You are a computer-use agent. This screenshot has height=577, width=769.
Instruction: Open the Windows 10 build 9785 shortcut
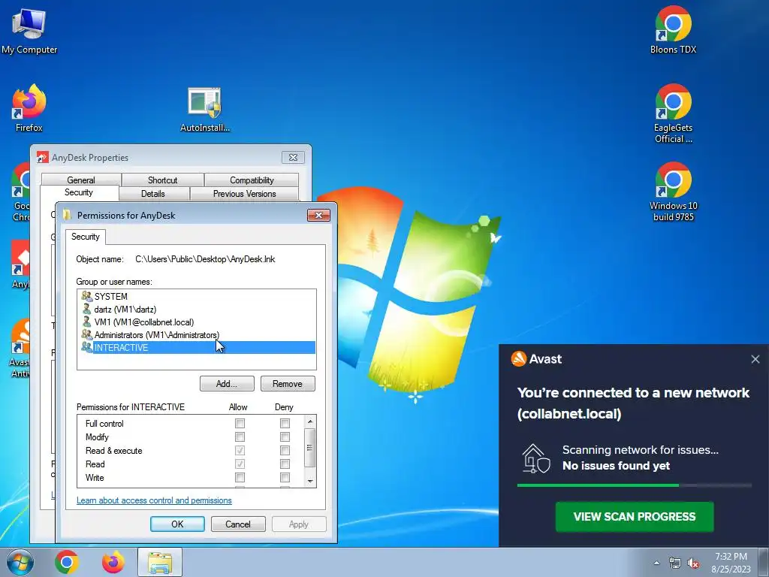pos(673,192)
